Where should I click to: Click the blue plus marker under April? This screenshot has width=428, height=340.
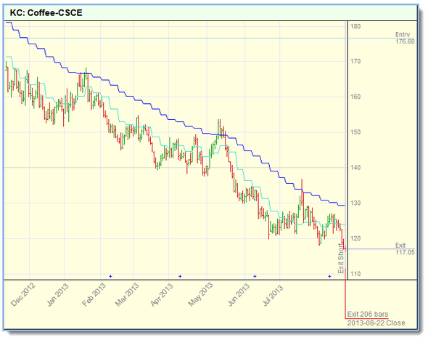[x=180, y=276]
